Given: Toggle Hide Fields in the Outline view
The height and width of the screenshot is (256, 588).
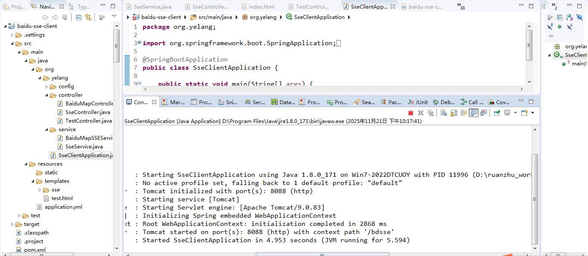Looking at the screenshot, I should [x=579, y=18].
